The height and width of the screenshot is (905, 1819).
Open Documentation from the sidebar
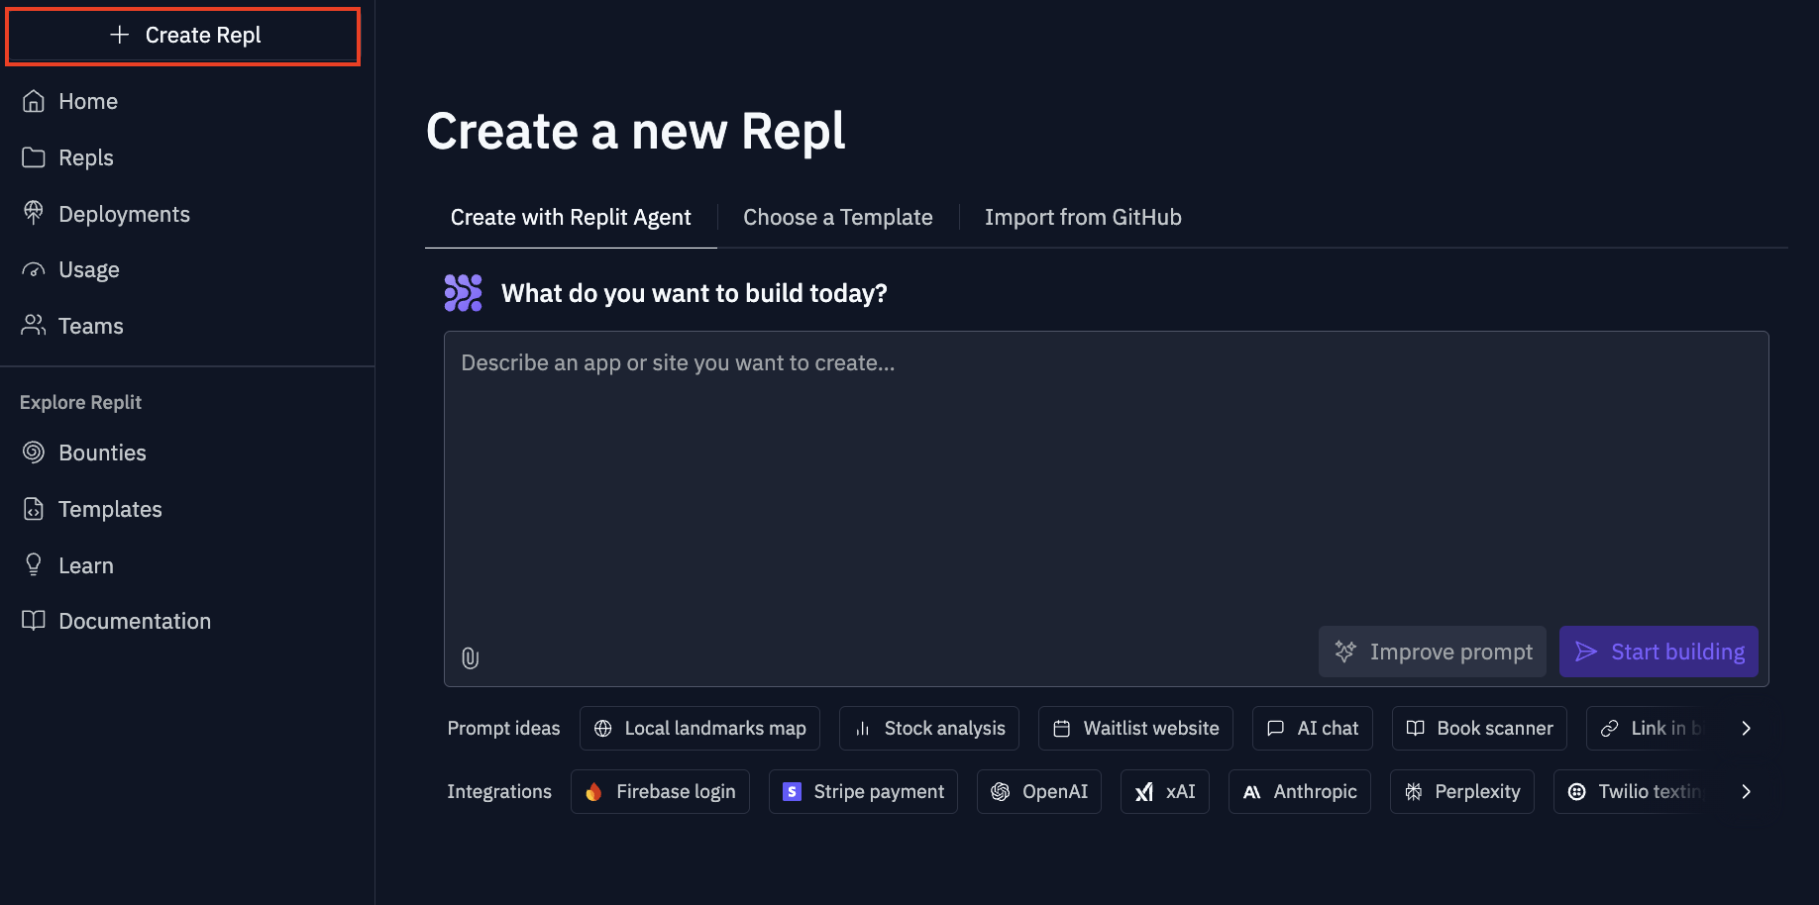coord(134,622)
